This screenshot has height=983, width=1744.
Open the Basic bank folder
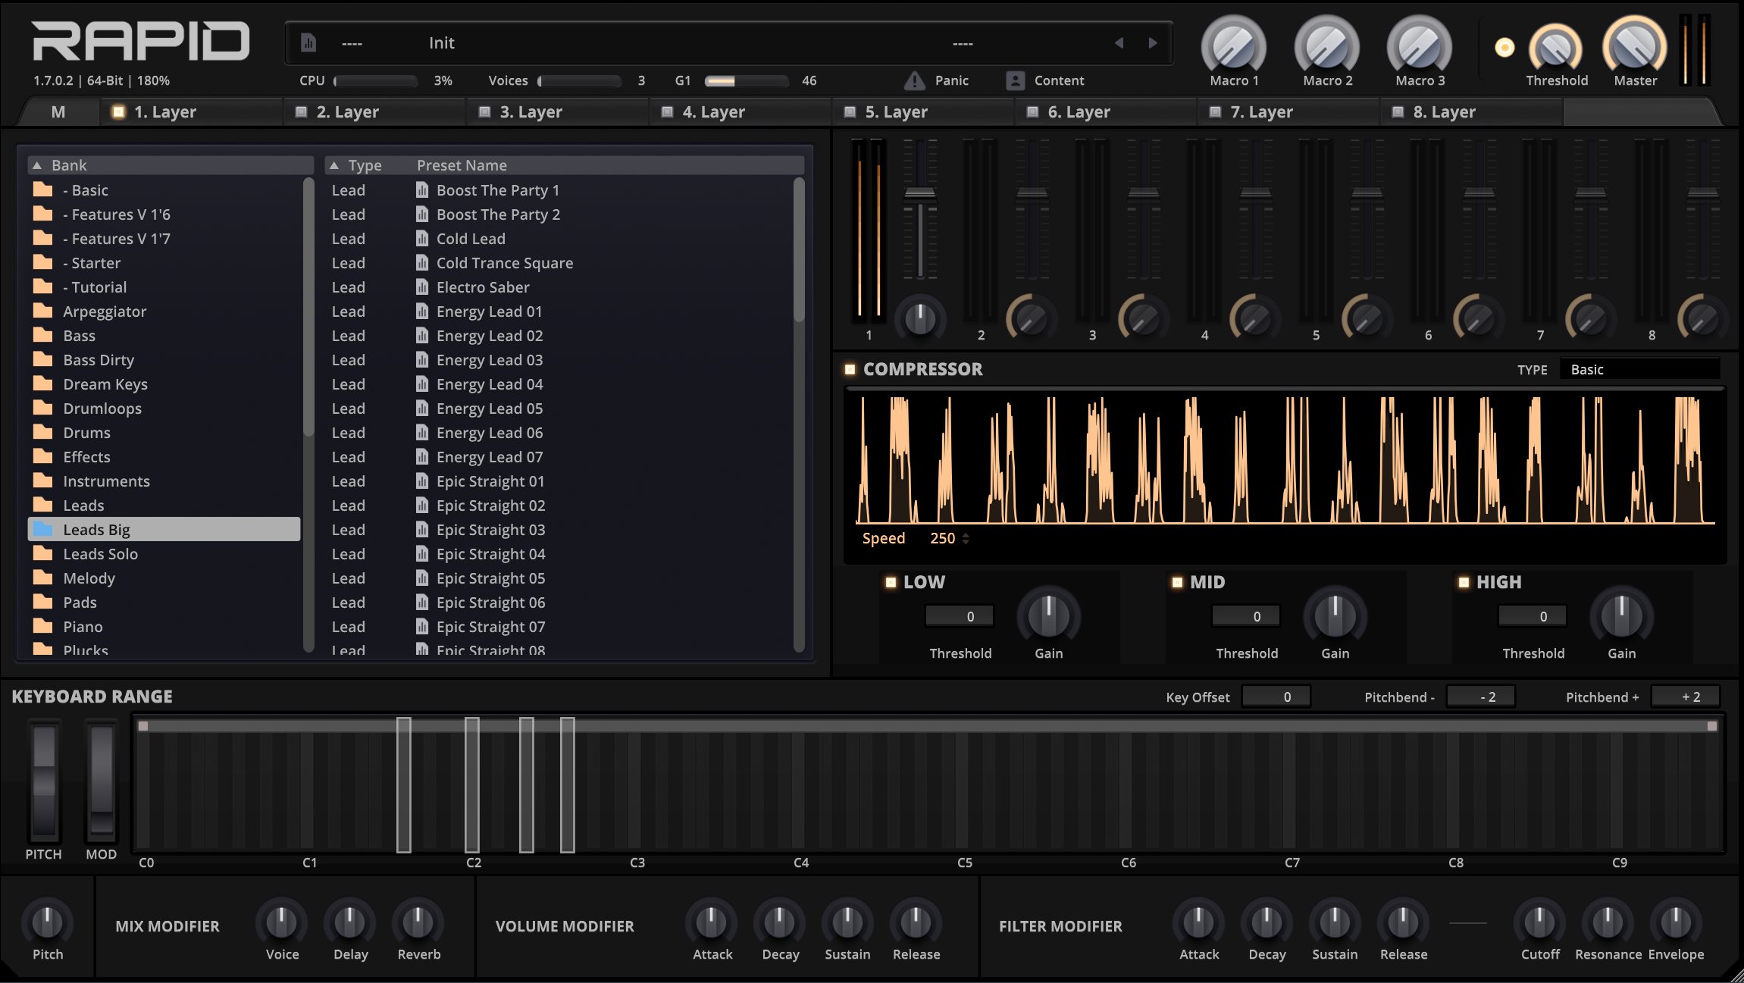[43, 190]
